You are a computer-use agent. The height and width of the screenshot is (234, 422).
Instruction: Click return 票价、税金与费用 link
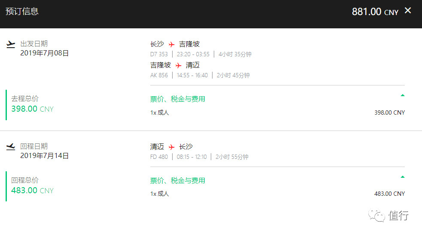click(178, 181)
